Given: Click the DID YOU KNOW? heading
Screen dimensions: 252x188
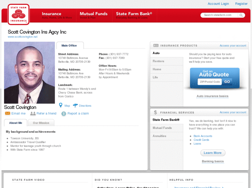Looking at the screenshot, I should click(108, 180).
